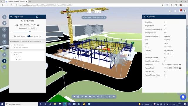Click the sequence date 22/12/2020 07:00

27,25
